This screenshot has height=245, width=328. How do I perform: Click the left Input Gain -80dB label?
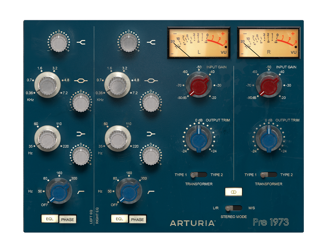click(182, 97)
